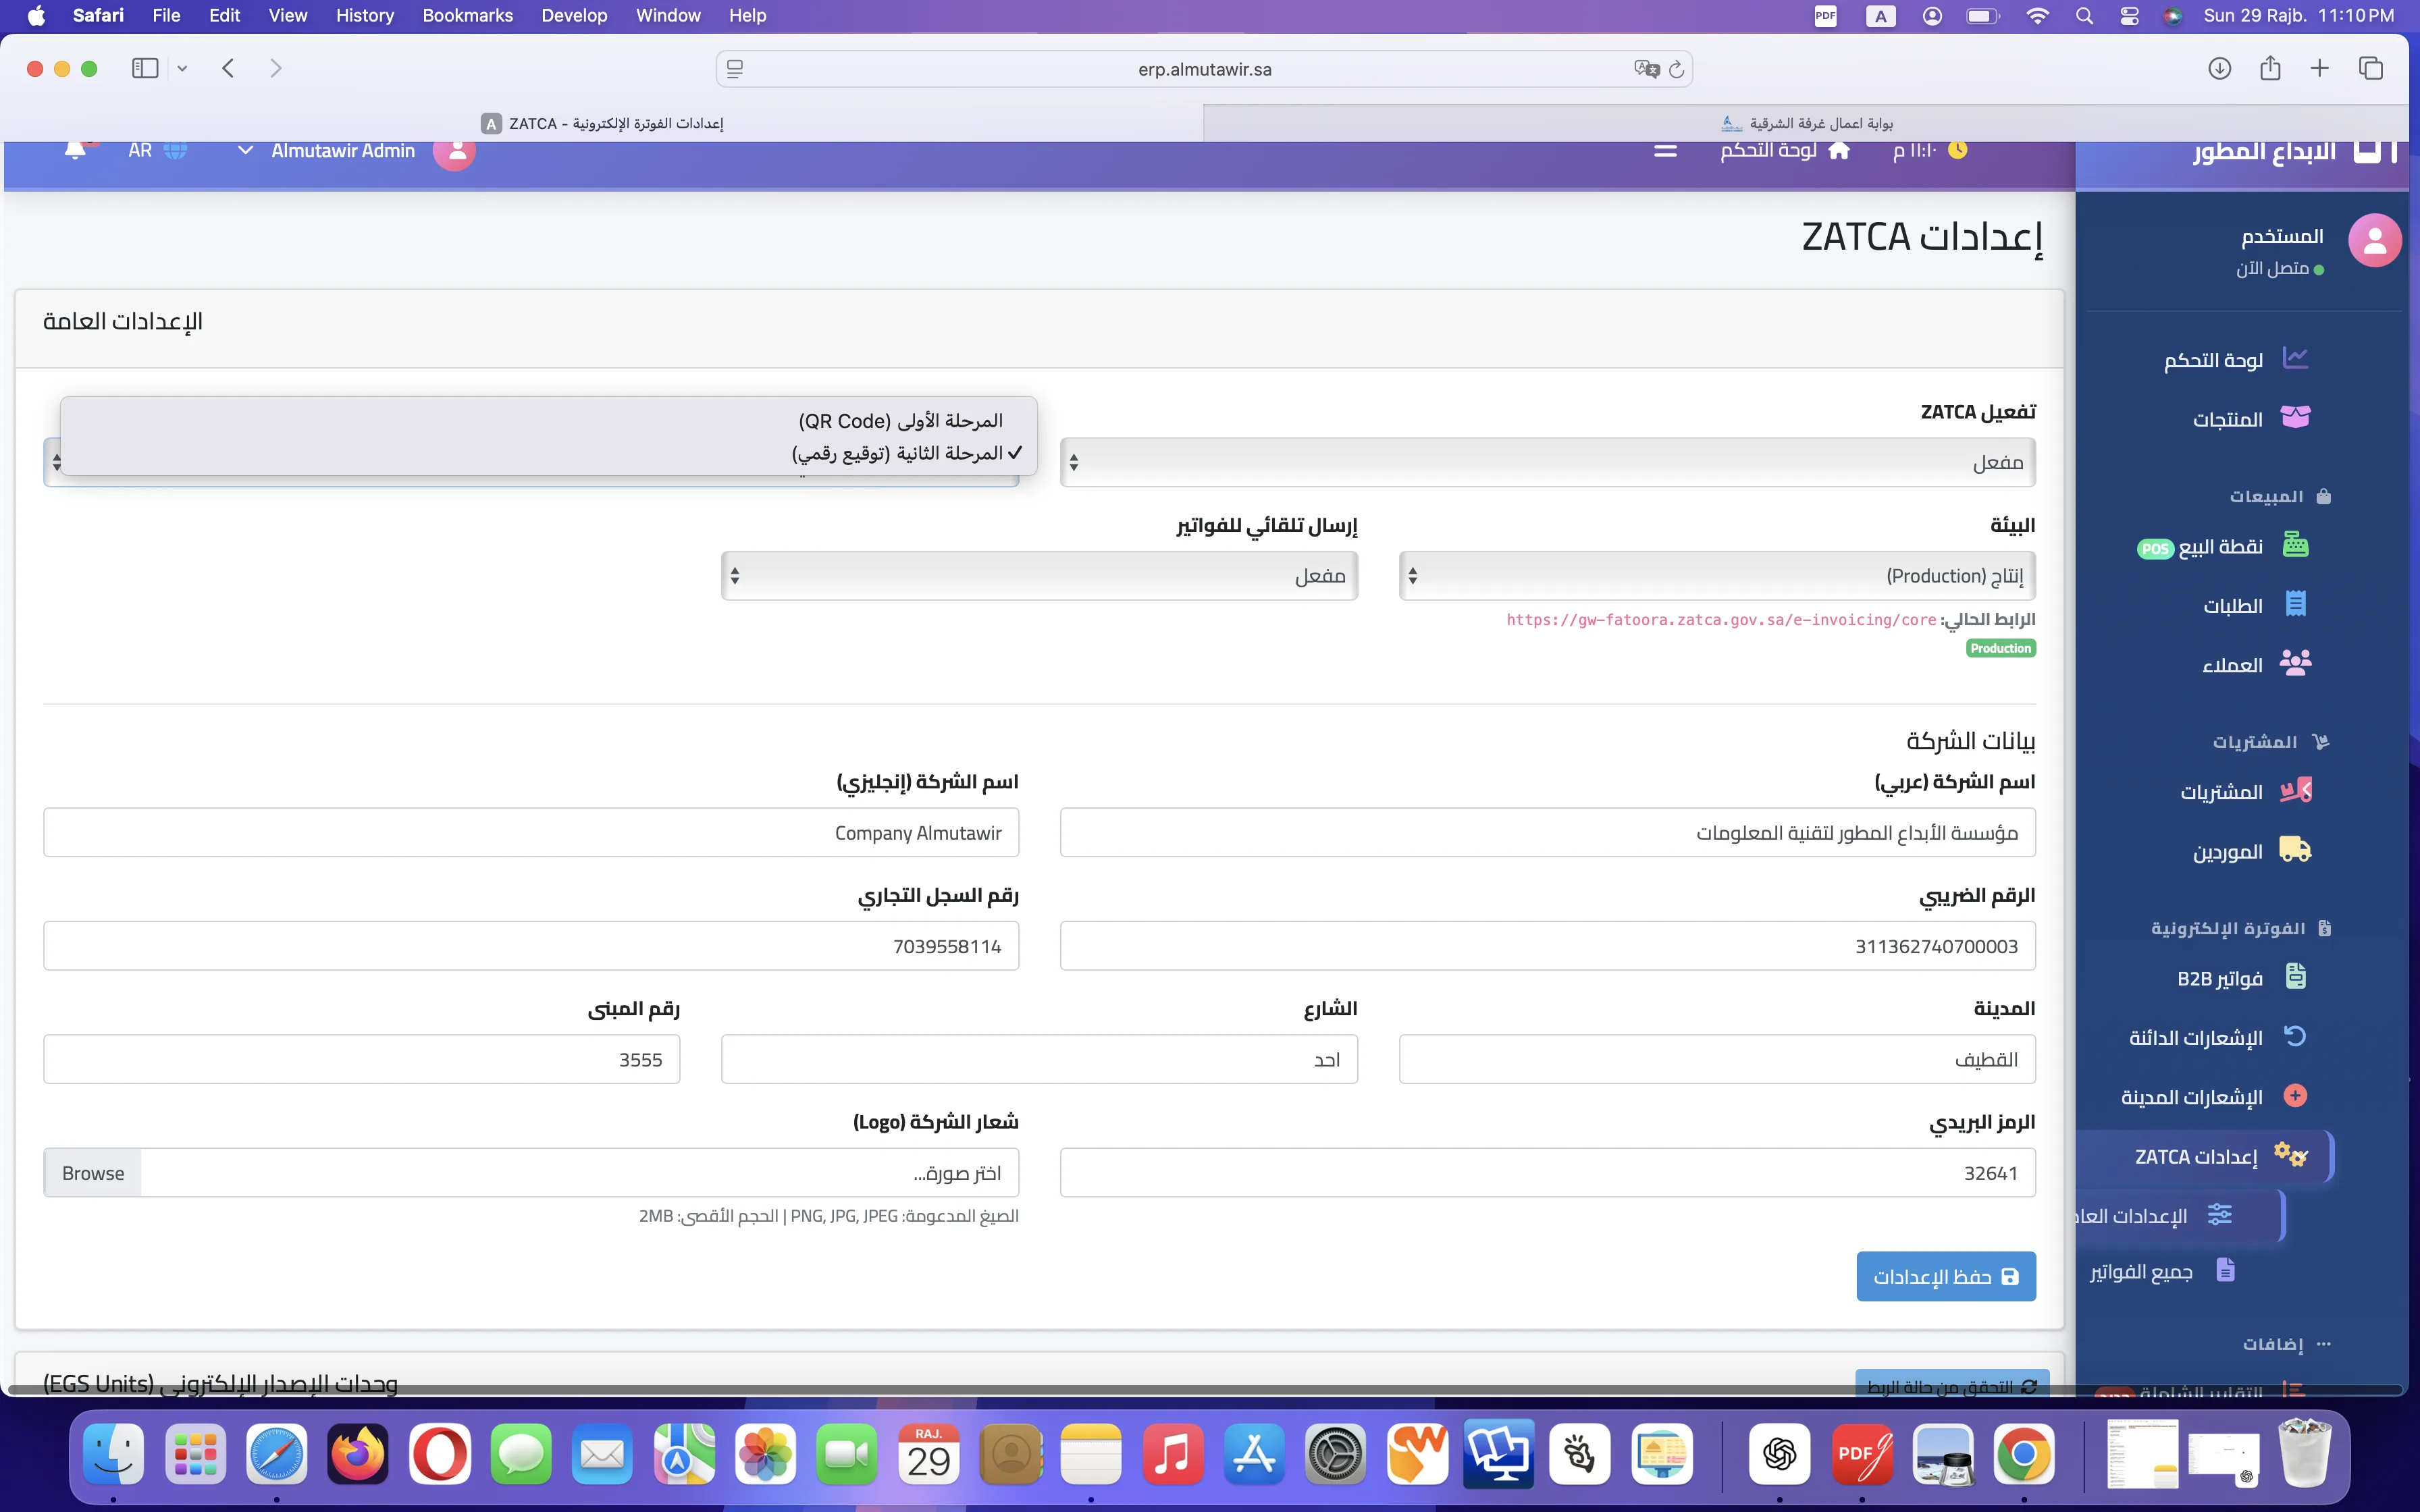Click erp.almutawir.sa address bar

1204,69
